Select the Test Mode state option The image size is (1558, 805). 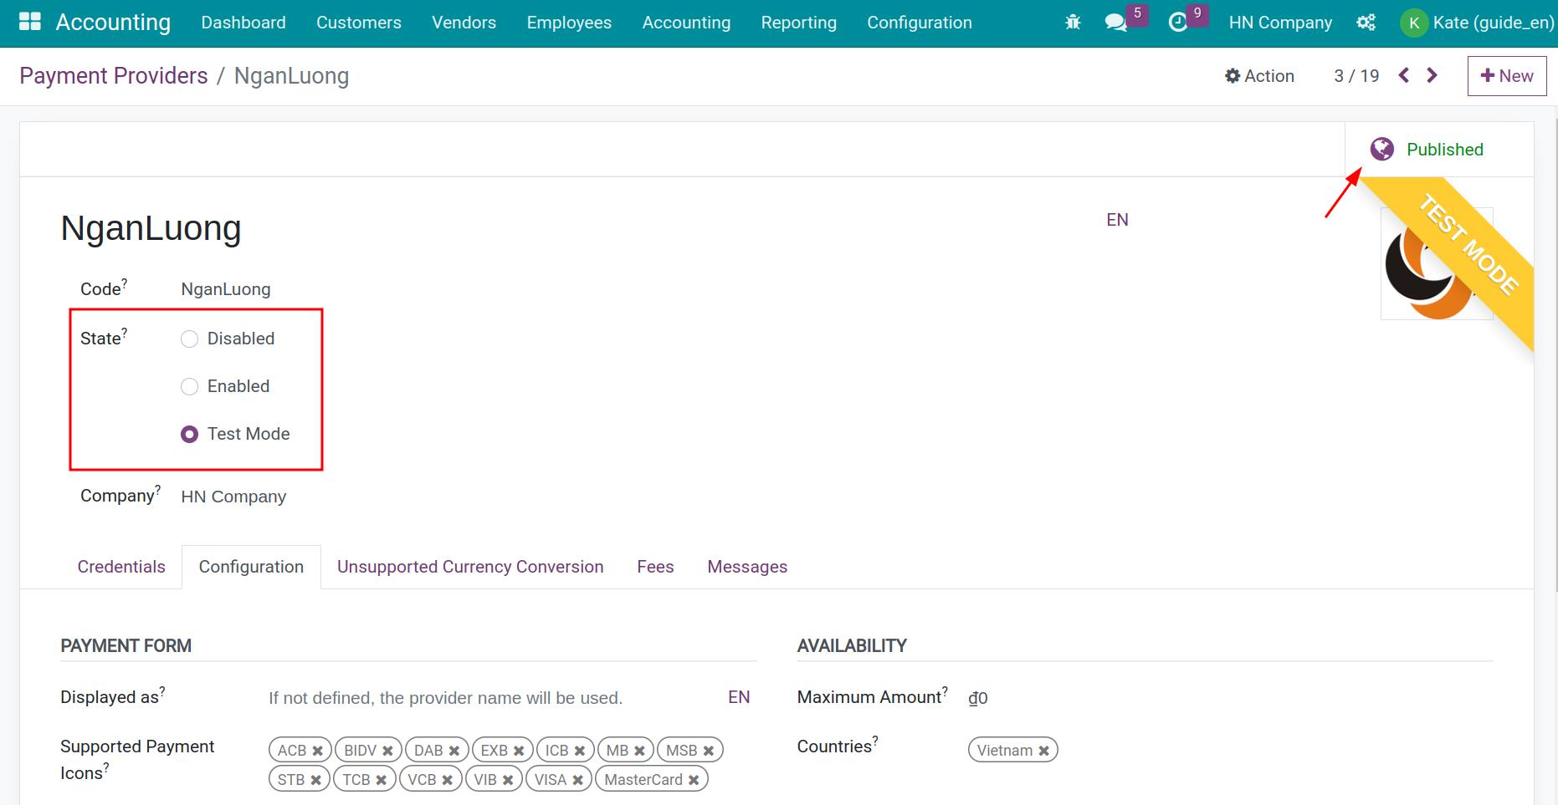[x=190, y=434]
